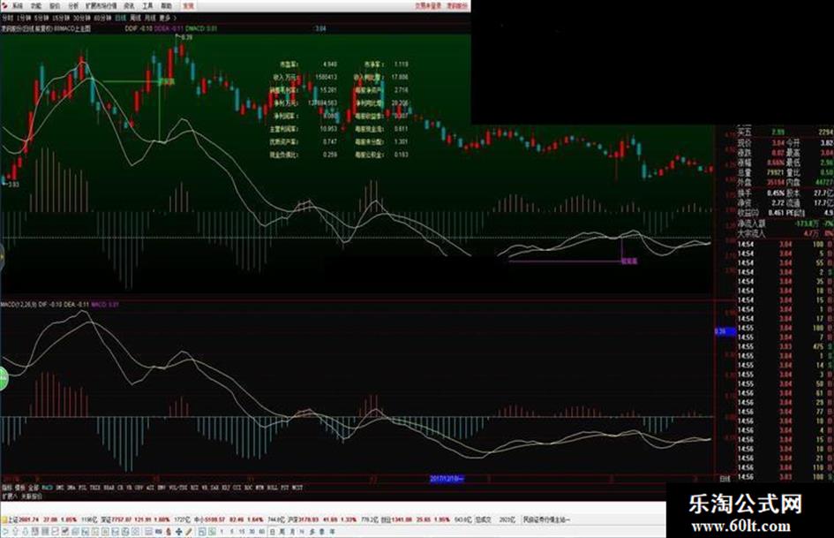
Task: Click the 全部 indicator category tab
Action: coord(34,488)
